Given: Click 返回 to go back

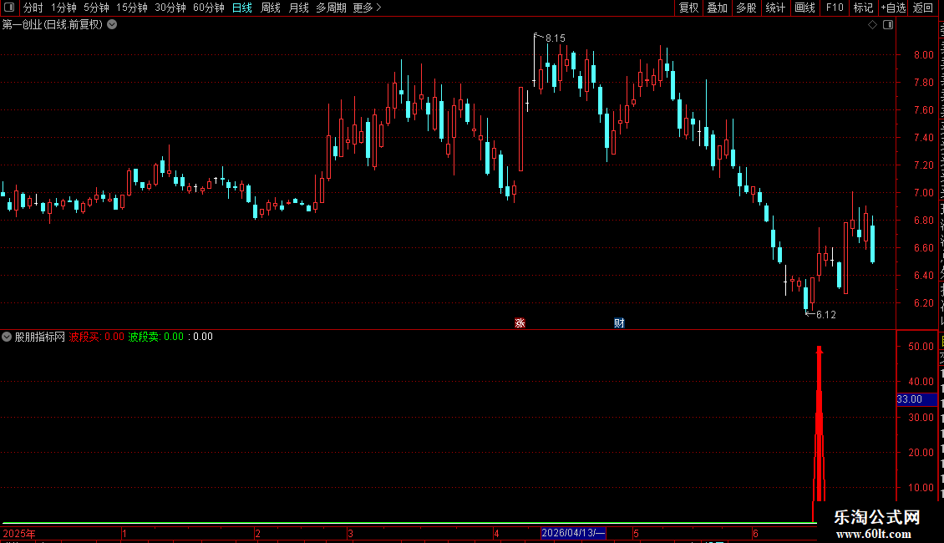Looking at the screenshot, I should [x=922, y=8].
